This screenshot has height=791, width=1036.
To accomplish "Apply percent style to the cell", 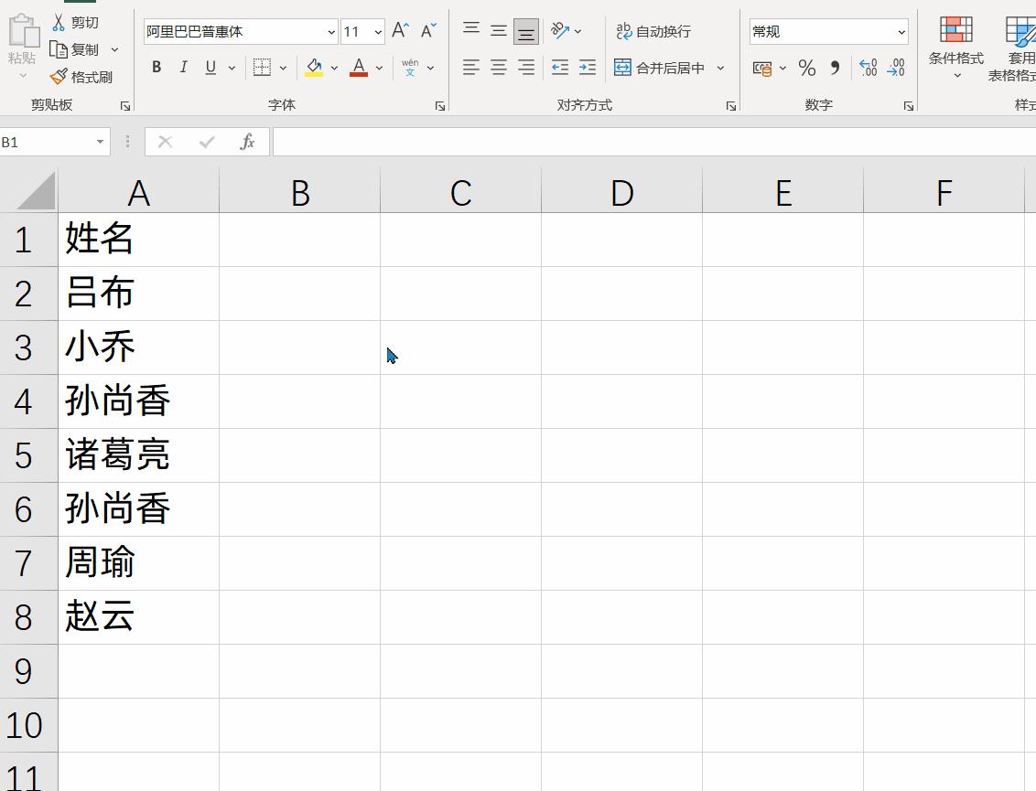I will [x=805, y=67].
